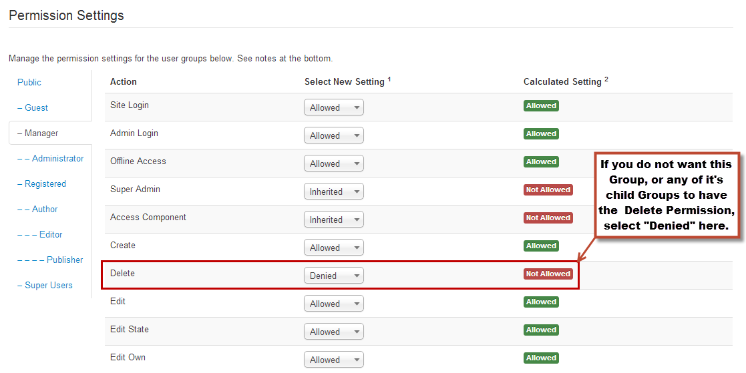Open the Edit State permission dropdown
Screen dimensions: 746x373
(333, 332)
